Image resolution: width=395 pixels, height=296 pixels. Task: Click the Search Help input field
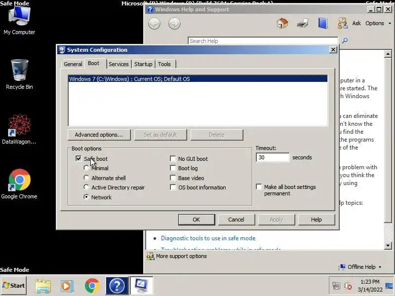point(263,41)
